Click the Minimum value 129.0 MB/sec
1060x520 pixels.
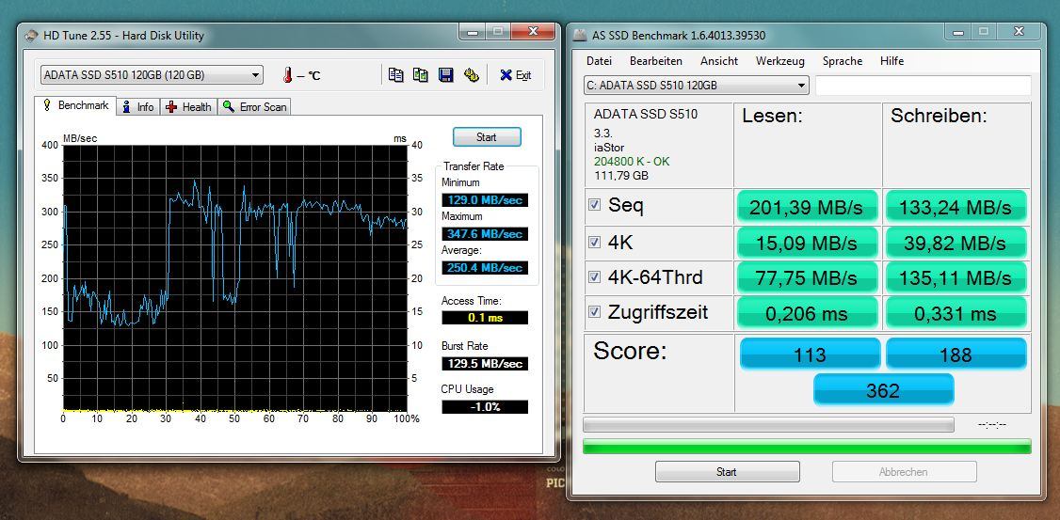point(485,200)
